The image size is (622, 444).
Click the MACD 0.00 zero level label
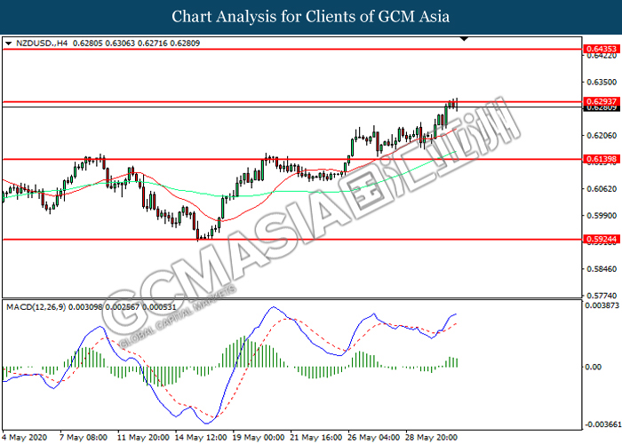pos(593,367)
